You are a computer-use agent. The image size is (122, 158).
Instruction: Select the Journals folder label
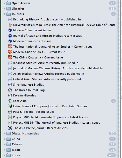[x=18, y=14]
